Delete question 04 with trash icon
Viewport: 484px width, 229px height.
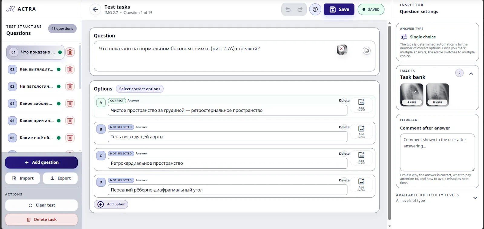click(70, 104)
